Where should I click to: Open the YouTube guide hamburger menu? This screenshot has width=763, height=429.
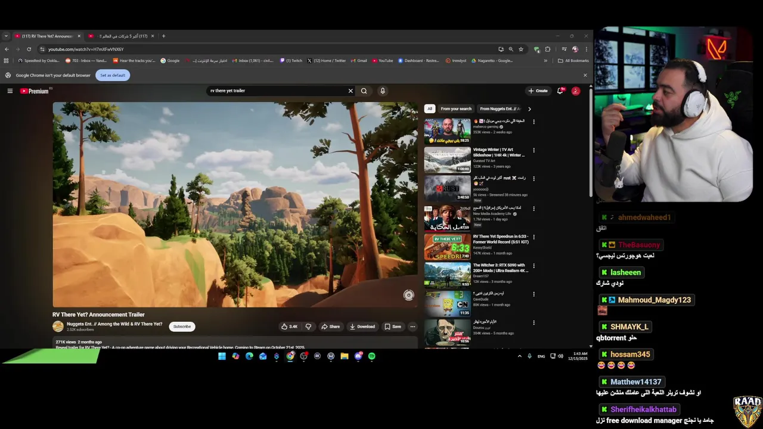click(10, 91)
